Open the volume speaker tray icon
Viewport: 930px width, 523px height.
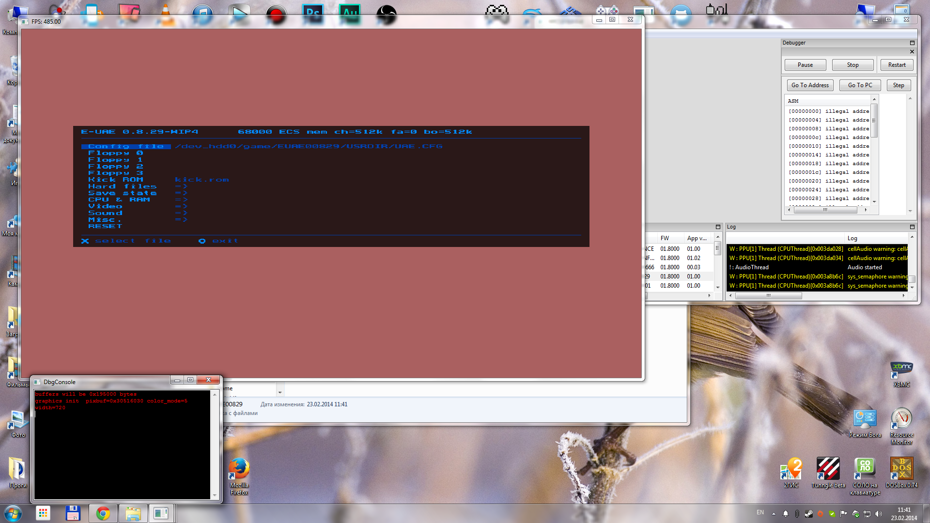coord(879,514)
